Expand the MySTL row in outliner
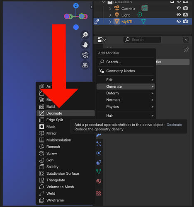194x207 pixels. (x=110, y=22)
